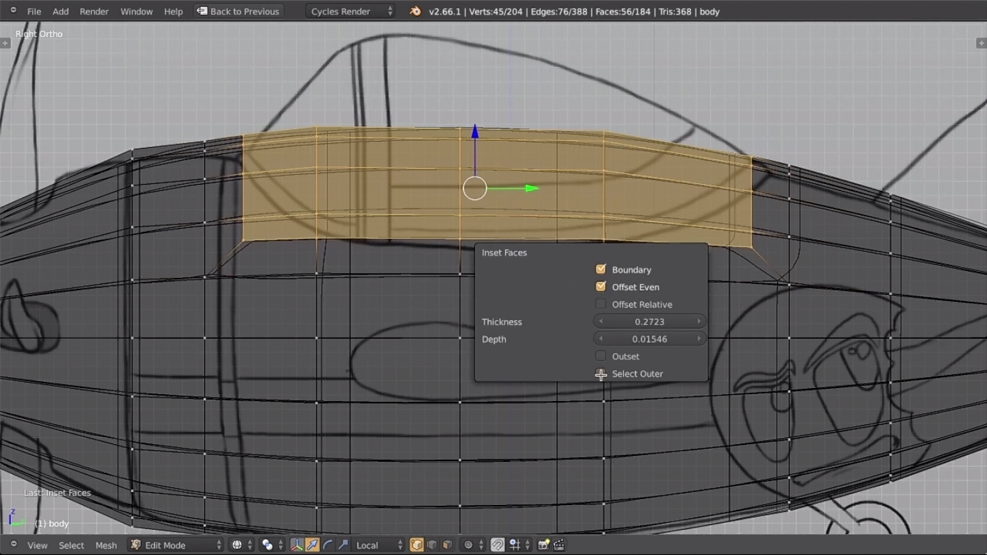
Task: Switch to face select mode
Action: pyautogui.click(x=447, y=545)
